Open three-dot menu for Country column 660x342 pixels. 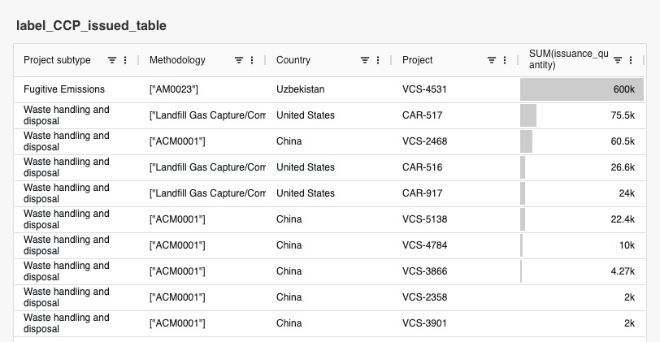[x=378, y=60]
